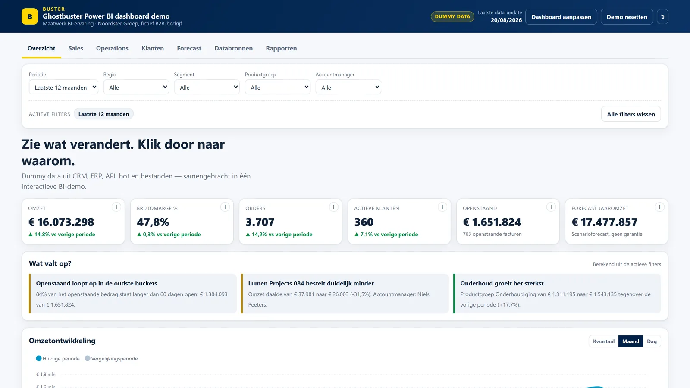Open the Segment dropdown
The height and width of the screenshot is (388, 690).
[207, 87]
